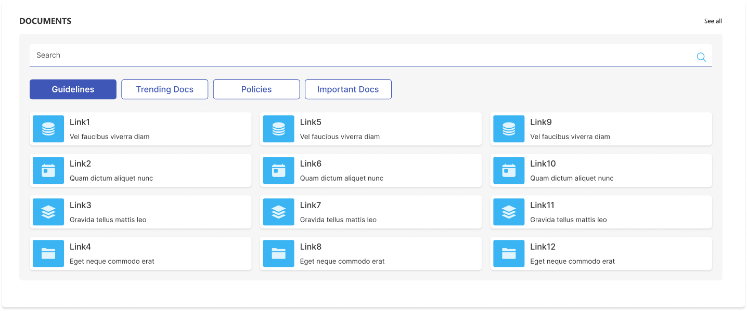Click the layers icon next to Link3
The image size is (747, 311).
click(48, 212)
